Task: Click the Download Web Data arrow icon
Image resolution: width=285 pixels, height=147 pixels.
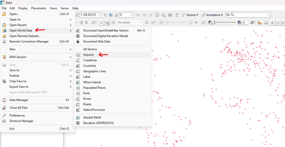Action: (x=78, y=41)
